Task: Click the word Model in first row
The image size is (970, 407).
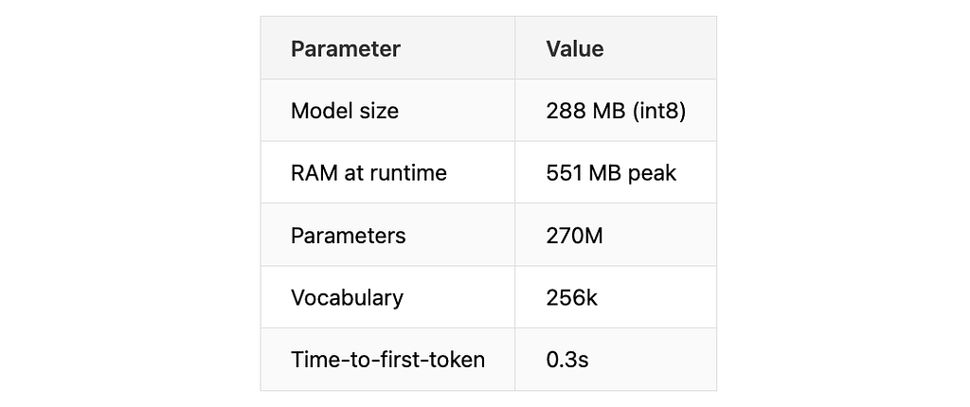Action: [316, 111]
